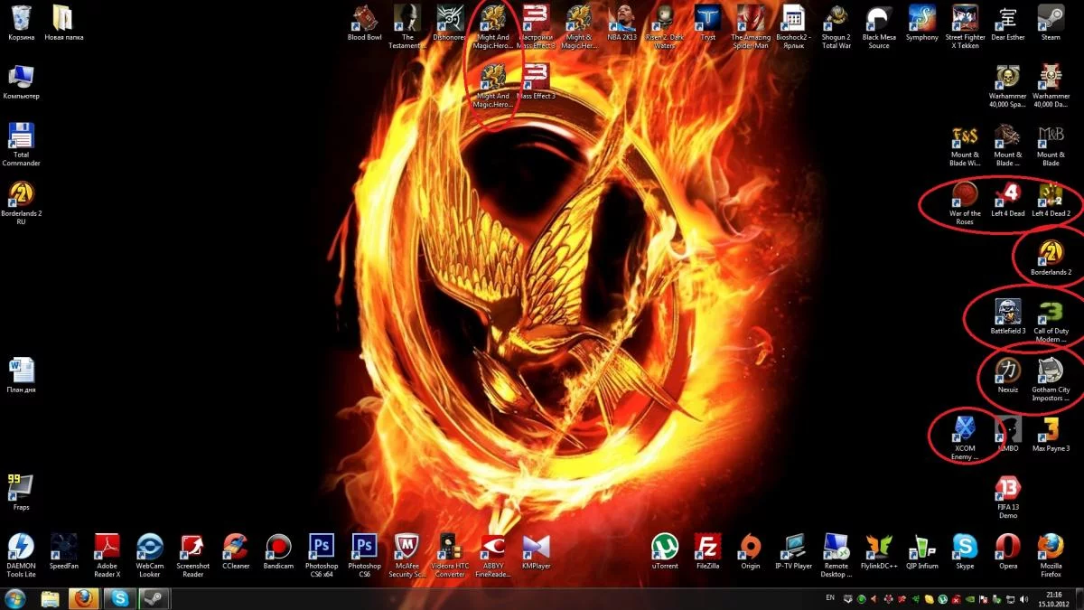1084x610 pixels.
Task: Open the NBA 2K13 shortcut
Action: [621, 23]
